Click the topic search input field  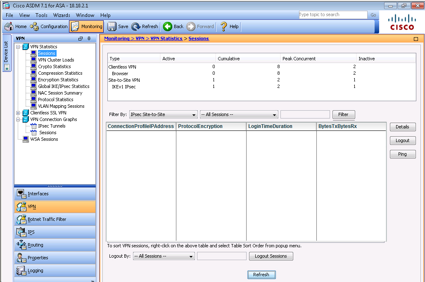(x=332, y=15)
